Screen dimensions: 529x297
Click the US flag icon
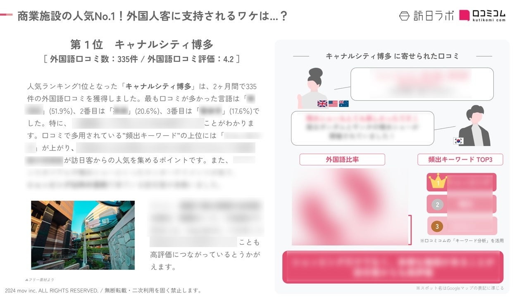333,104
